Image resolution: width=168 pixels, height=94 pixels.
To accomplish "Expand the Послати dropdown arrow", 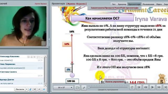I will tap(27, 89).
